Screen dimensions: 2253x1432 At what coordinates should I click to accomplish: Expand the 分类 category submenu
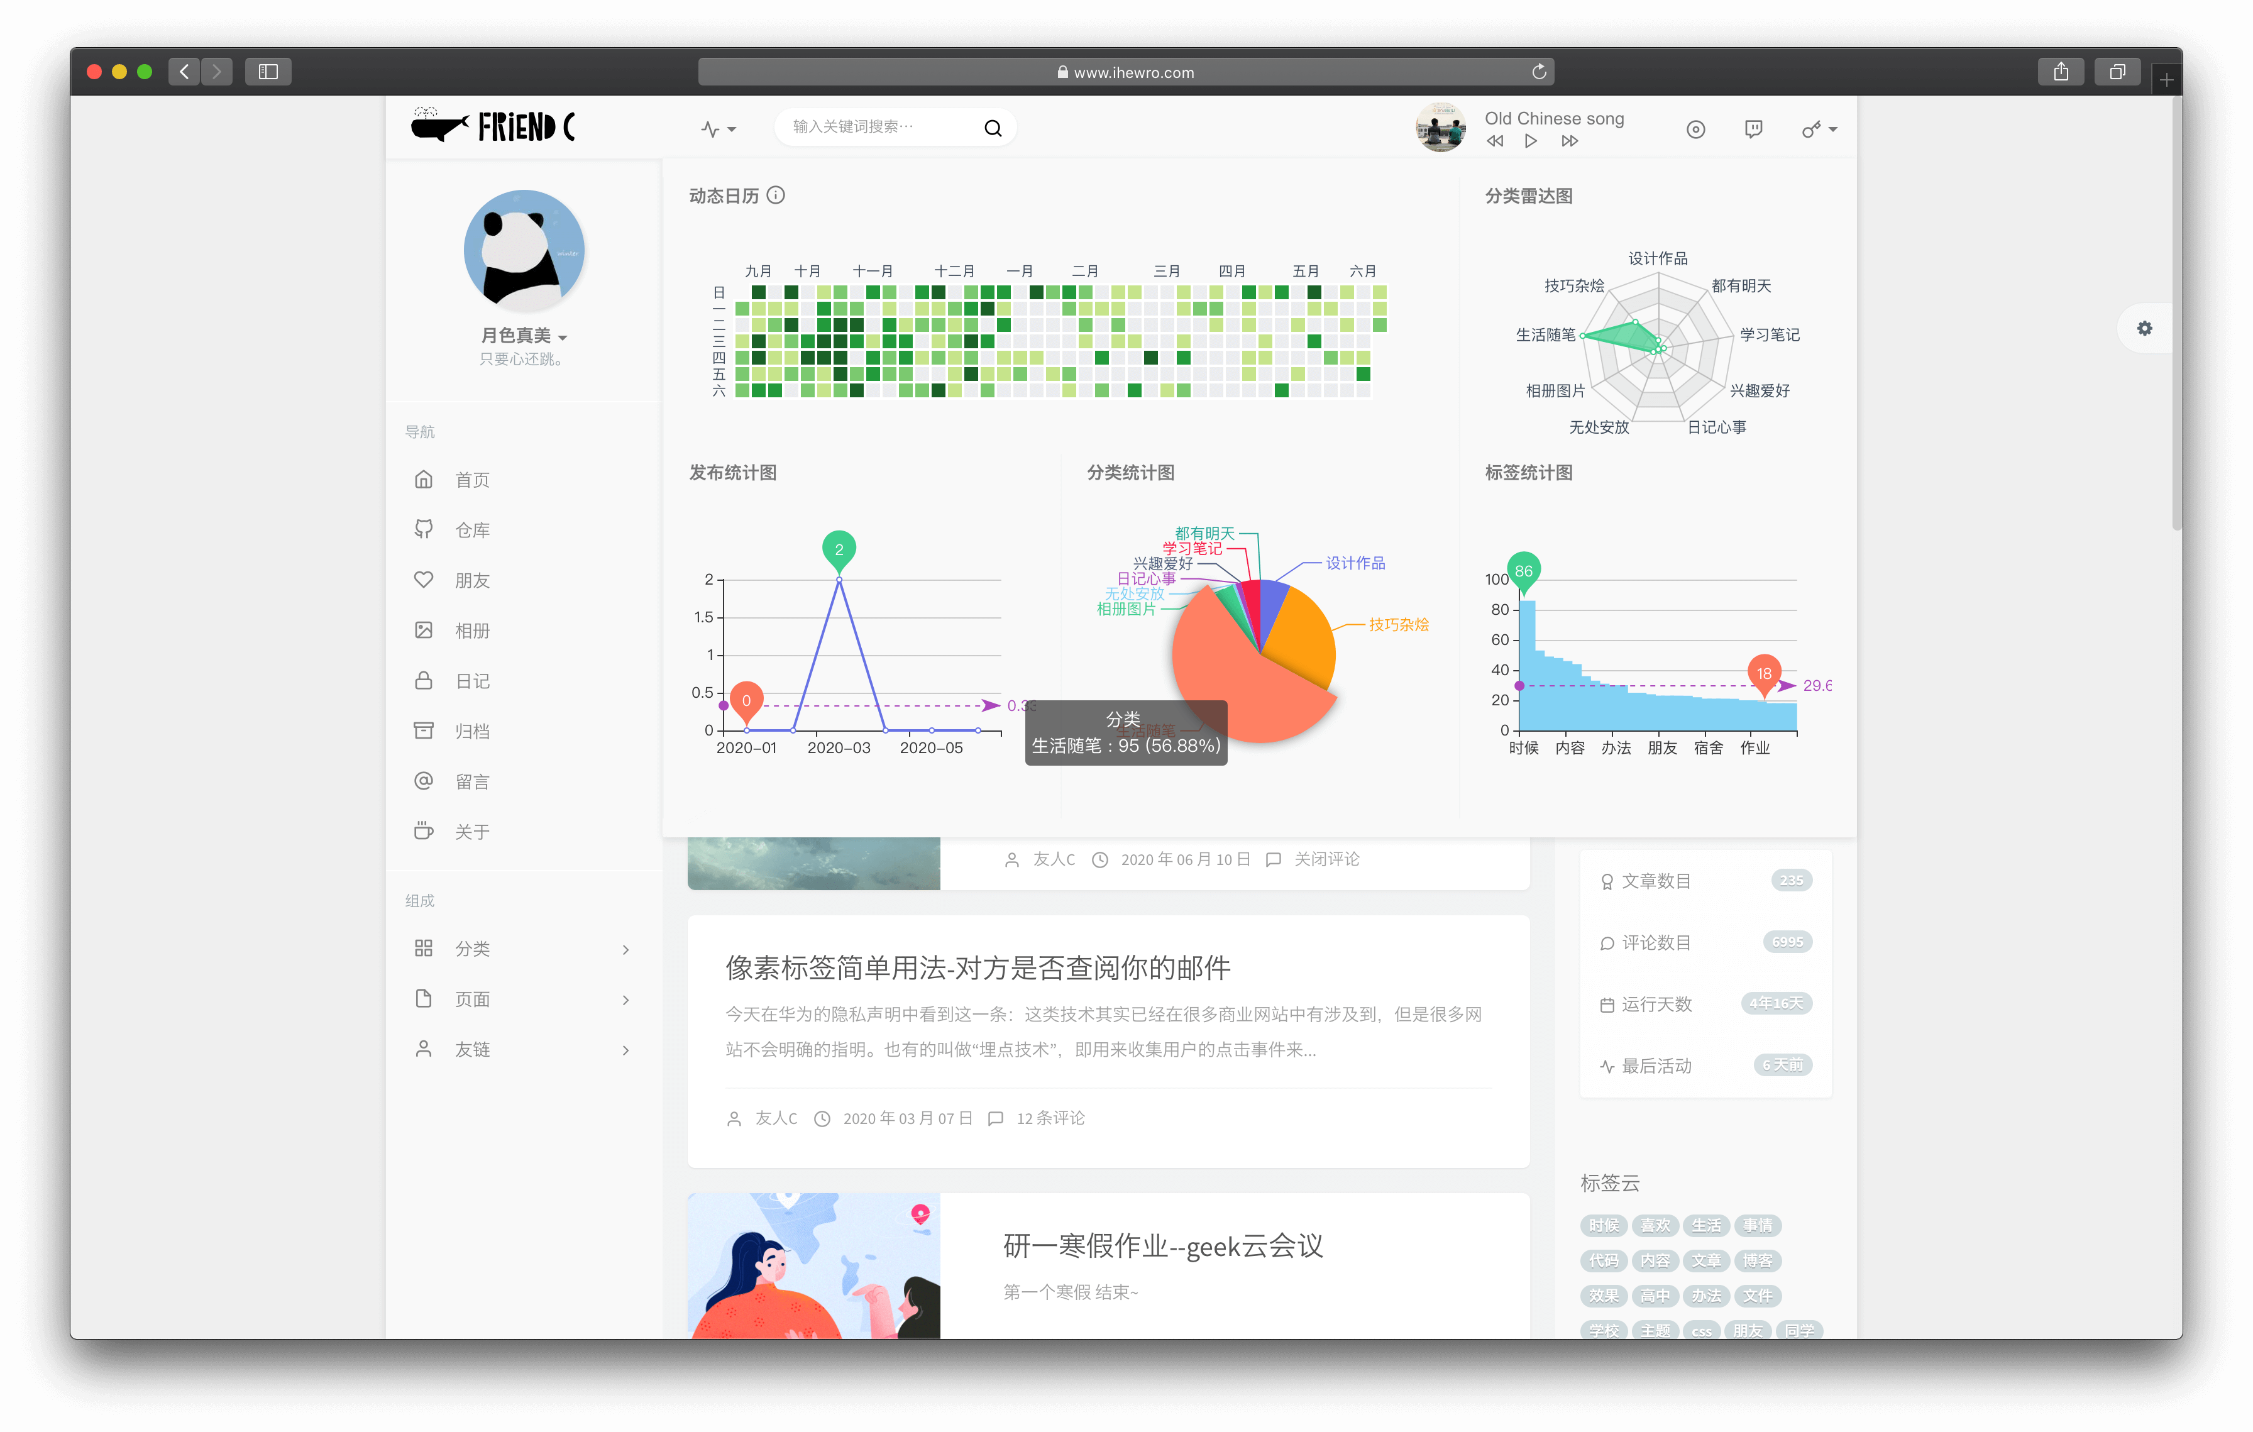[x=523, y=949]
